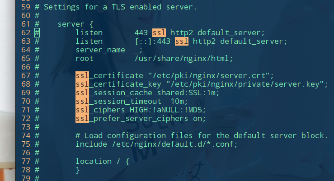Click line number 75
This screenshot has width=334, height=181.
(x=26, y=144)
